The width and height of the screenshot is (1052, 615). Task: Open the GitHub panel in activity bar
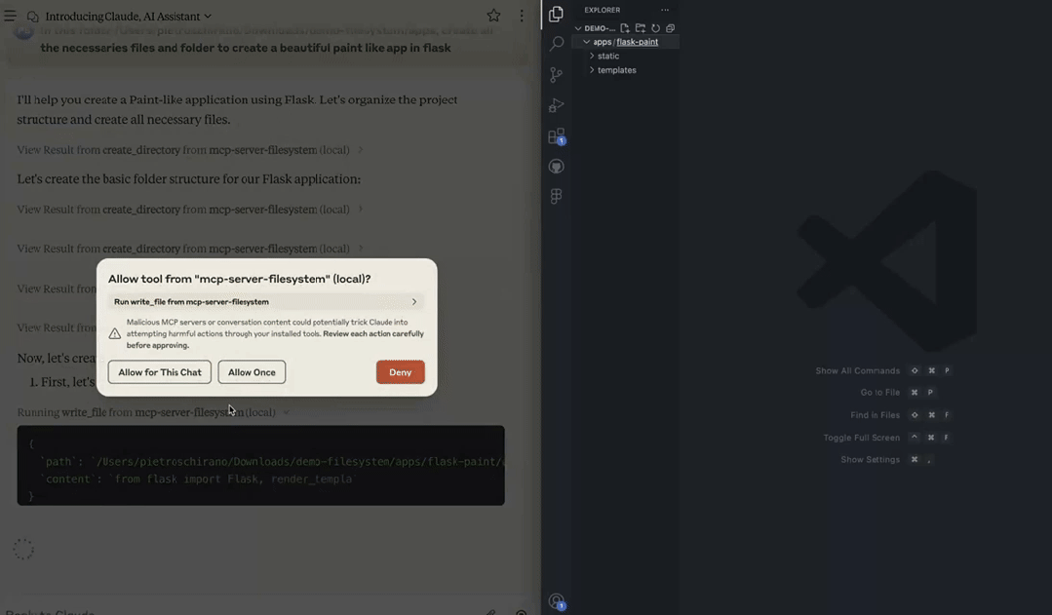556,167
